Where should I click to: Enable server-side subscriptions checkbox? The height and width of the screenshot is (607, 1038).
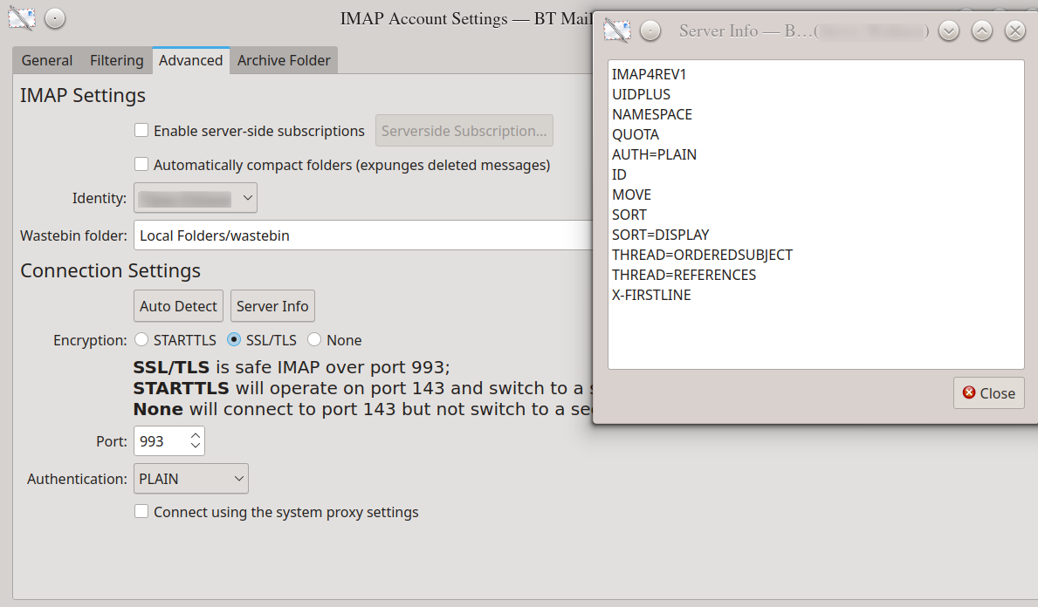click(x=141, y=130)
